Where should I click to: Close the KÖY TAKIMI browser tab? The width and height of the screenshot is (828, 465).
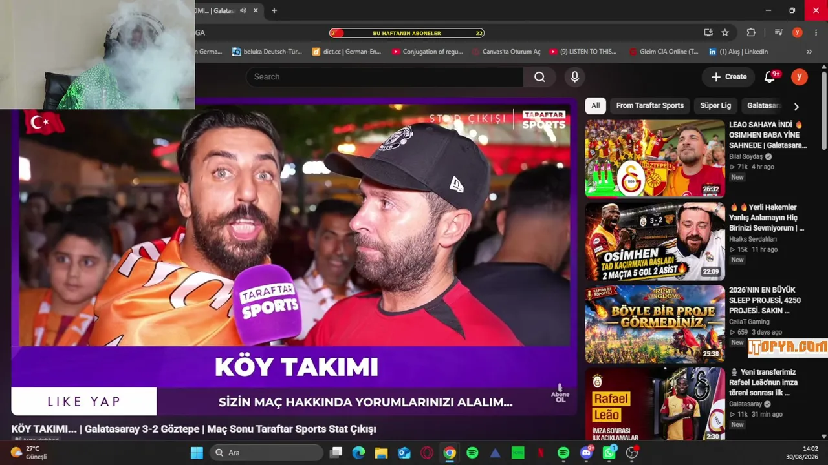(256, 10)
